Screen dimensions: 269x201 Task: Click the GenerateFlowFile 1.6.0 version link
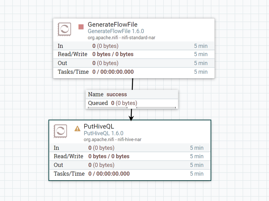point(116,31)
